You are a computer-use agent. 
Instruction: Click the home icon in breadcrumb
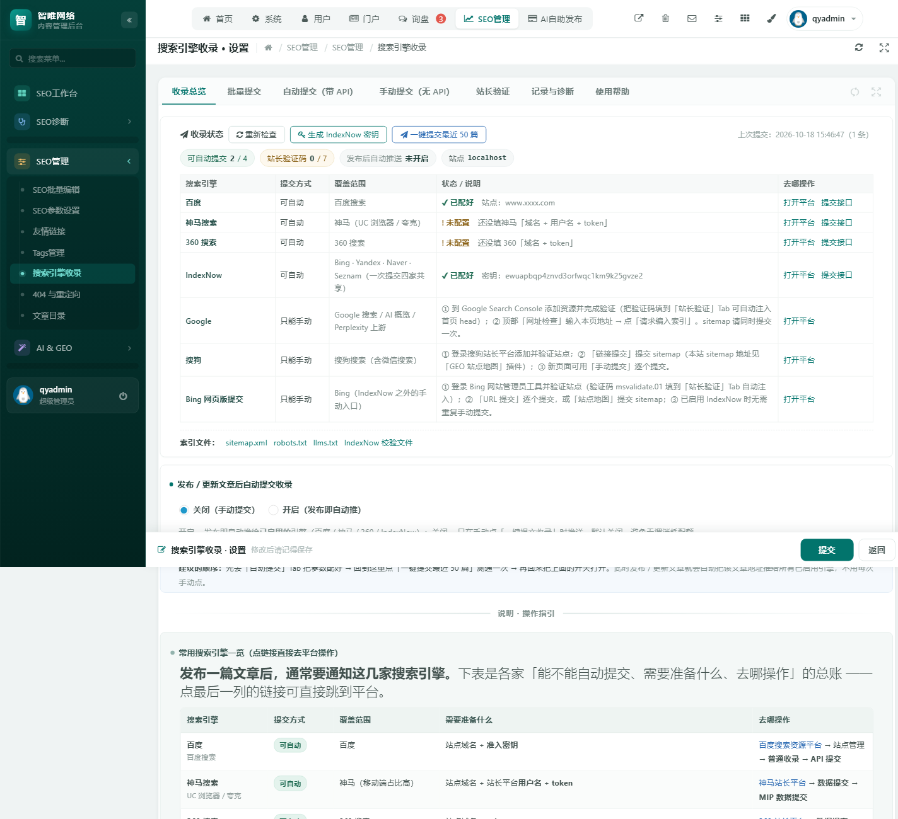pyautogui.click(x=268, y=47)
